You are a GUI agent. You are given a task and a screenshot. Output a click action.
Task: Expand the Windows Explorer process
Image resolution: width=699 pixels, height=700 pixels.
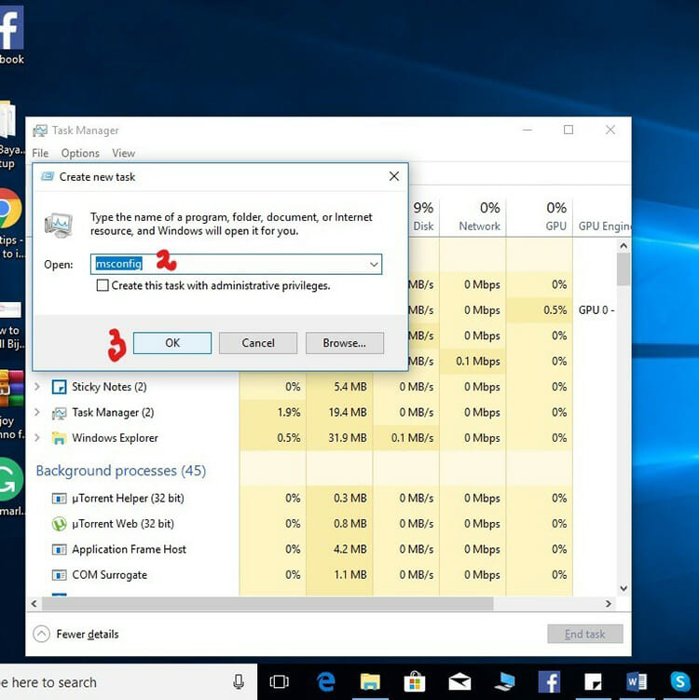37,437
